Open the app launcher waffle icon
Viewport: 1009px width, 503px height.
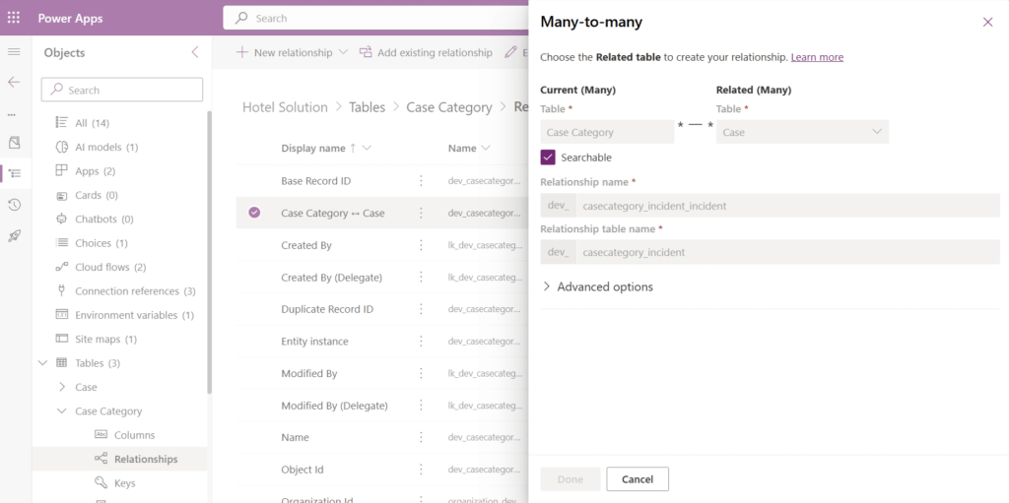point(14,18)
